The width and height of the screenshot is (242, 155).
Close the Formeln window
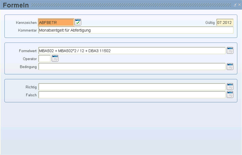pos(239,5)
